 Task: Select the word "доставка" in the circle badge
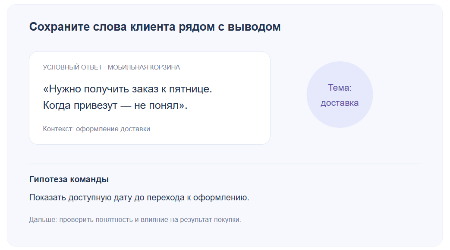[340, 103]
